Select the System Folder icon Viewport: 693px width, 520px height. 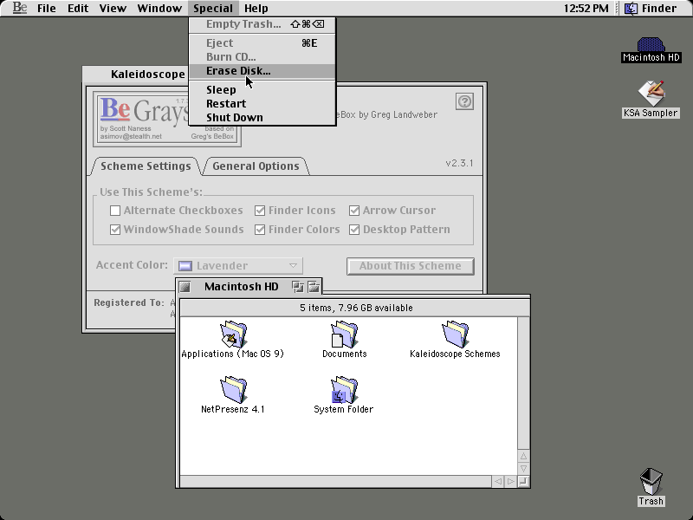coord(344,389)
